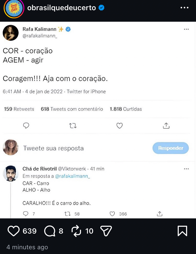Viewport: 196px width, 254px height.
Task: Like Rafa Kalimann's tweet heart icon
Action: pyautogui.click(x=119, y=126)
